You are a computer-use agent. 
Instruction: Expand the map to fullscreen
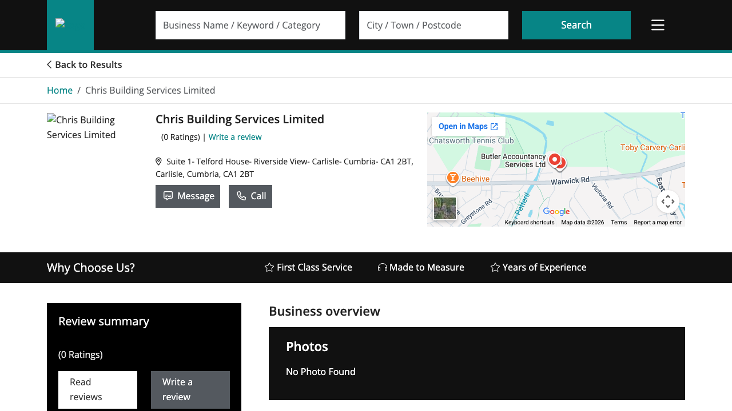(x=667, y=202)
